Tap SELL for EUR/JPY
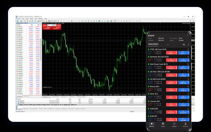Screen dimensions: 211x132 click(x=172, y=120)
